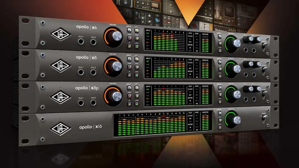Toggle the LINK button on Apollo x8
Screen dimensions: 299x168
point(137,76)
